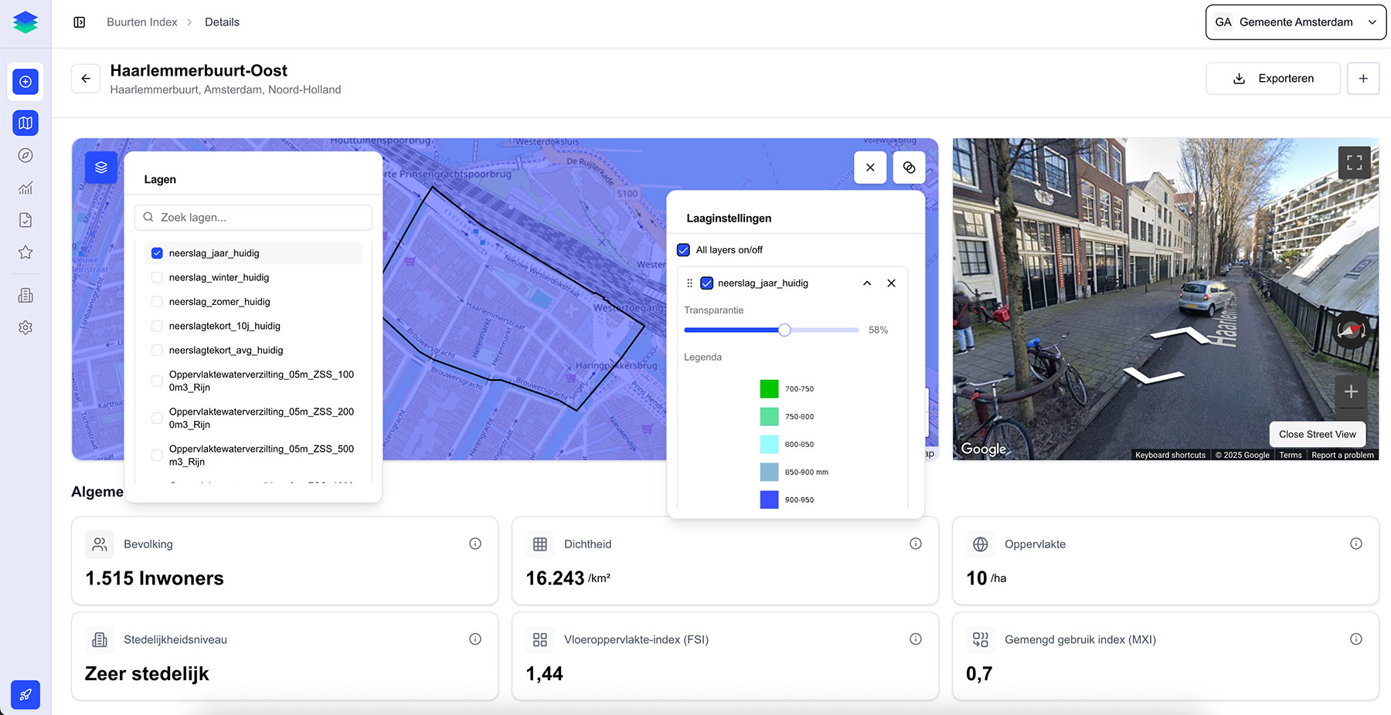Screen dimensions: 1391x715
Task: Click the map icon in the sidebar
Action: point(26,123)
